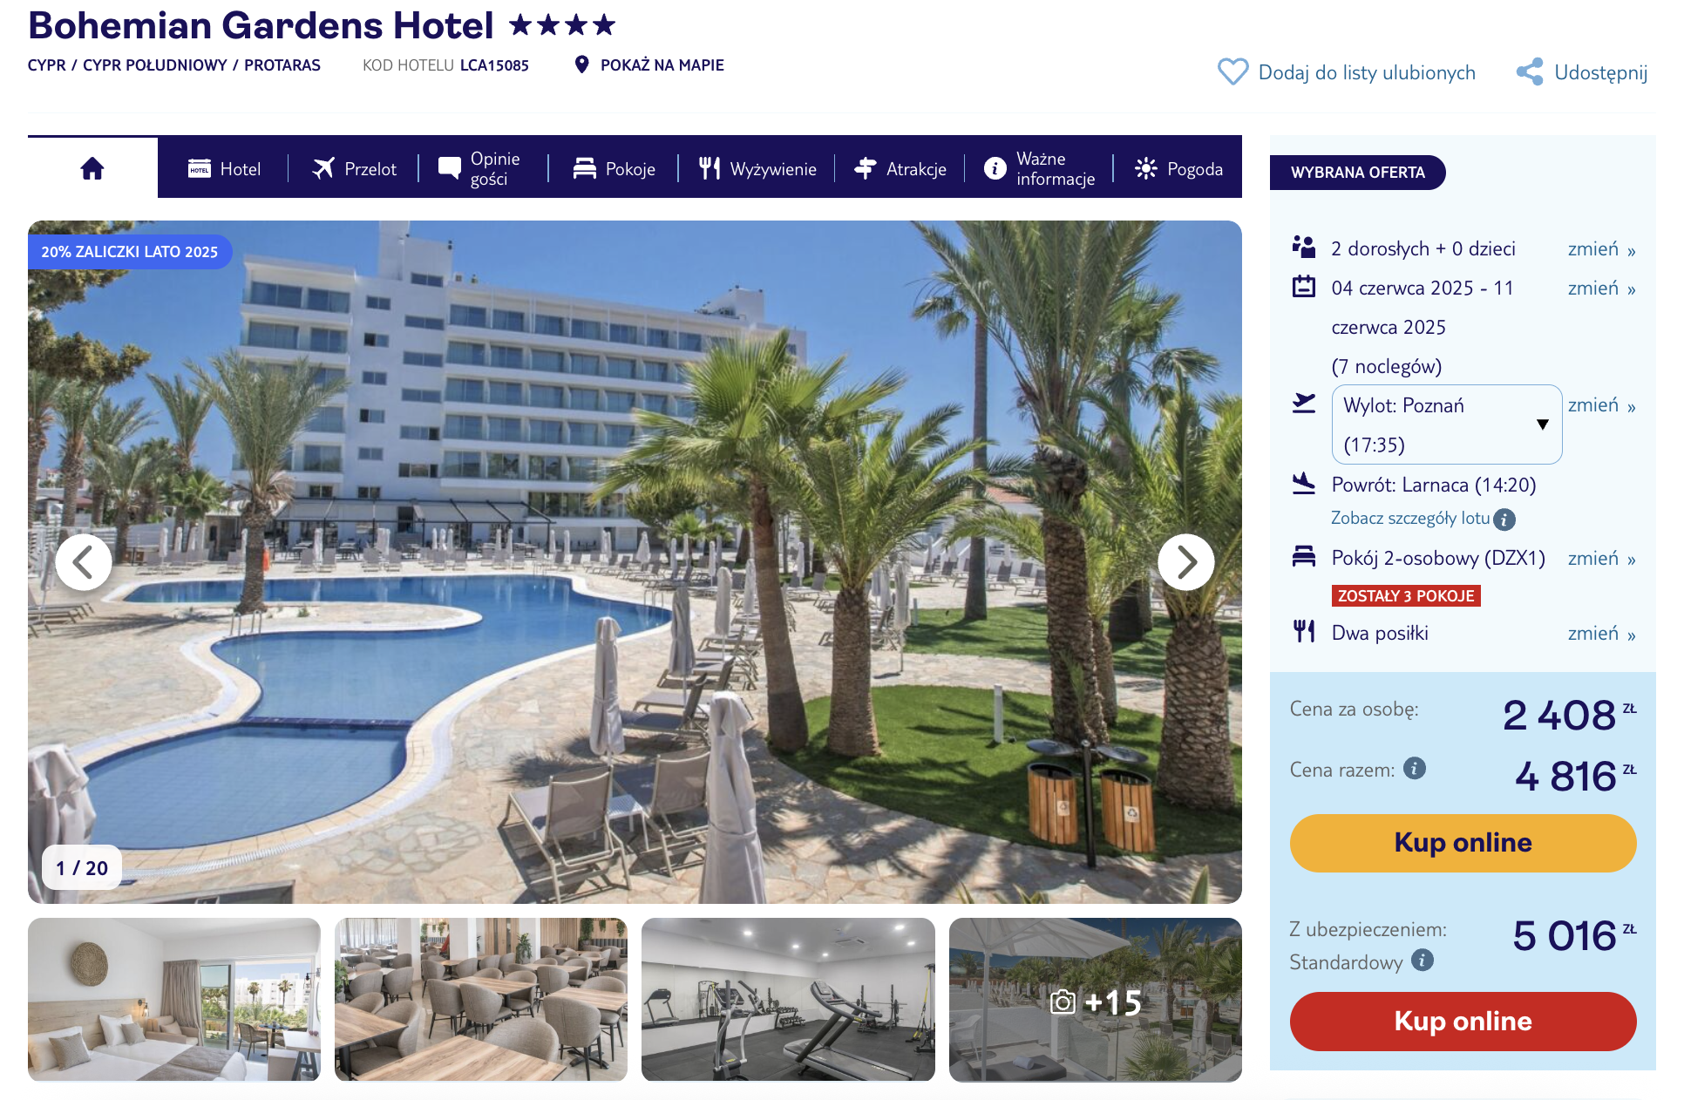Select the Pogoda tab
The width and height of the screenshot is (1684, 1100).
point(1179,168)
